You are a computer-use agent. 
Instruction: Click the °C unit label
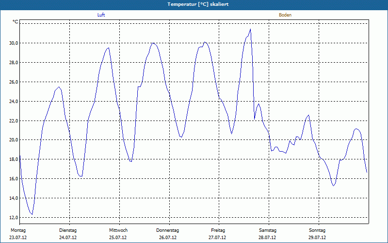[x=16, y=22]
